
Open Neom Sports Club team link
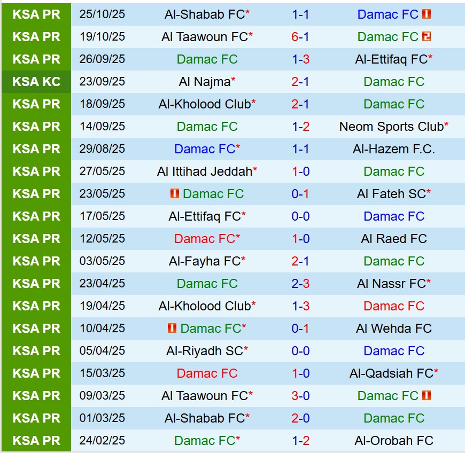391,127
